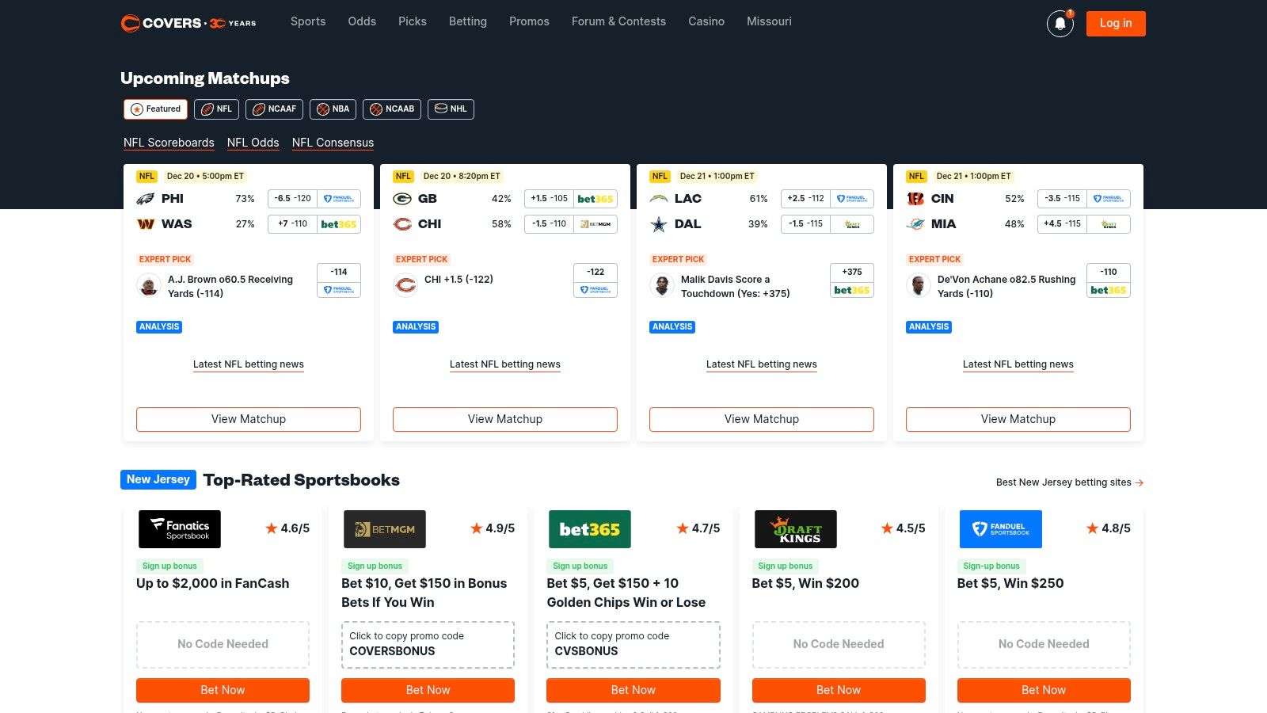
Task: Click the Cowboys logo in the LAC-DAL matchup
Action: pyautogui.click(x=658, y=224)
